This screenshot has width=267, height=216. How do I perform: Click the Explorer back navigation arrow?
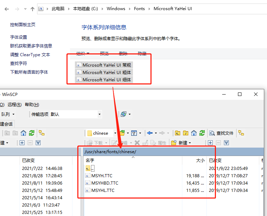click(7, 9)
